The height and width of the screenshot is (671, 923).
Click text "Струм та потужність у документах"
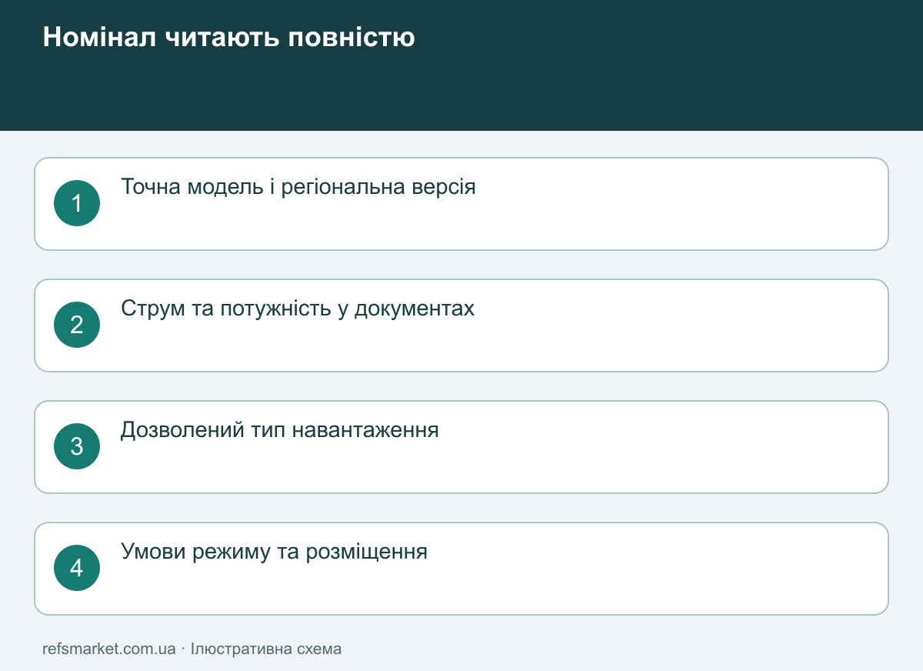(298, 309)
